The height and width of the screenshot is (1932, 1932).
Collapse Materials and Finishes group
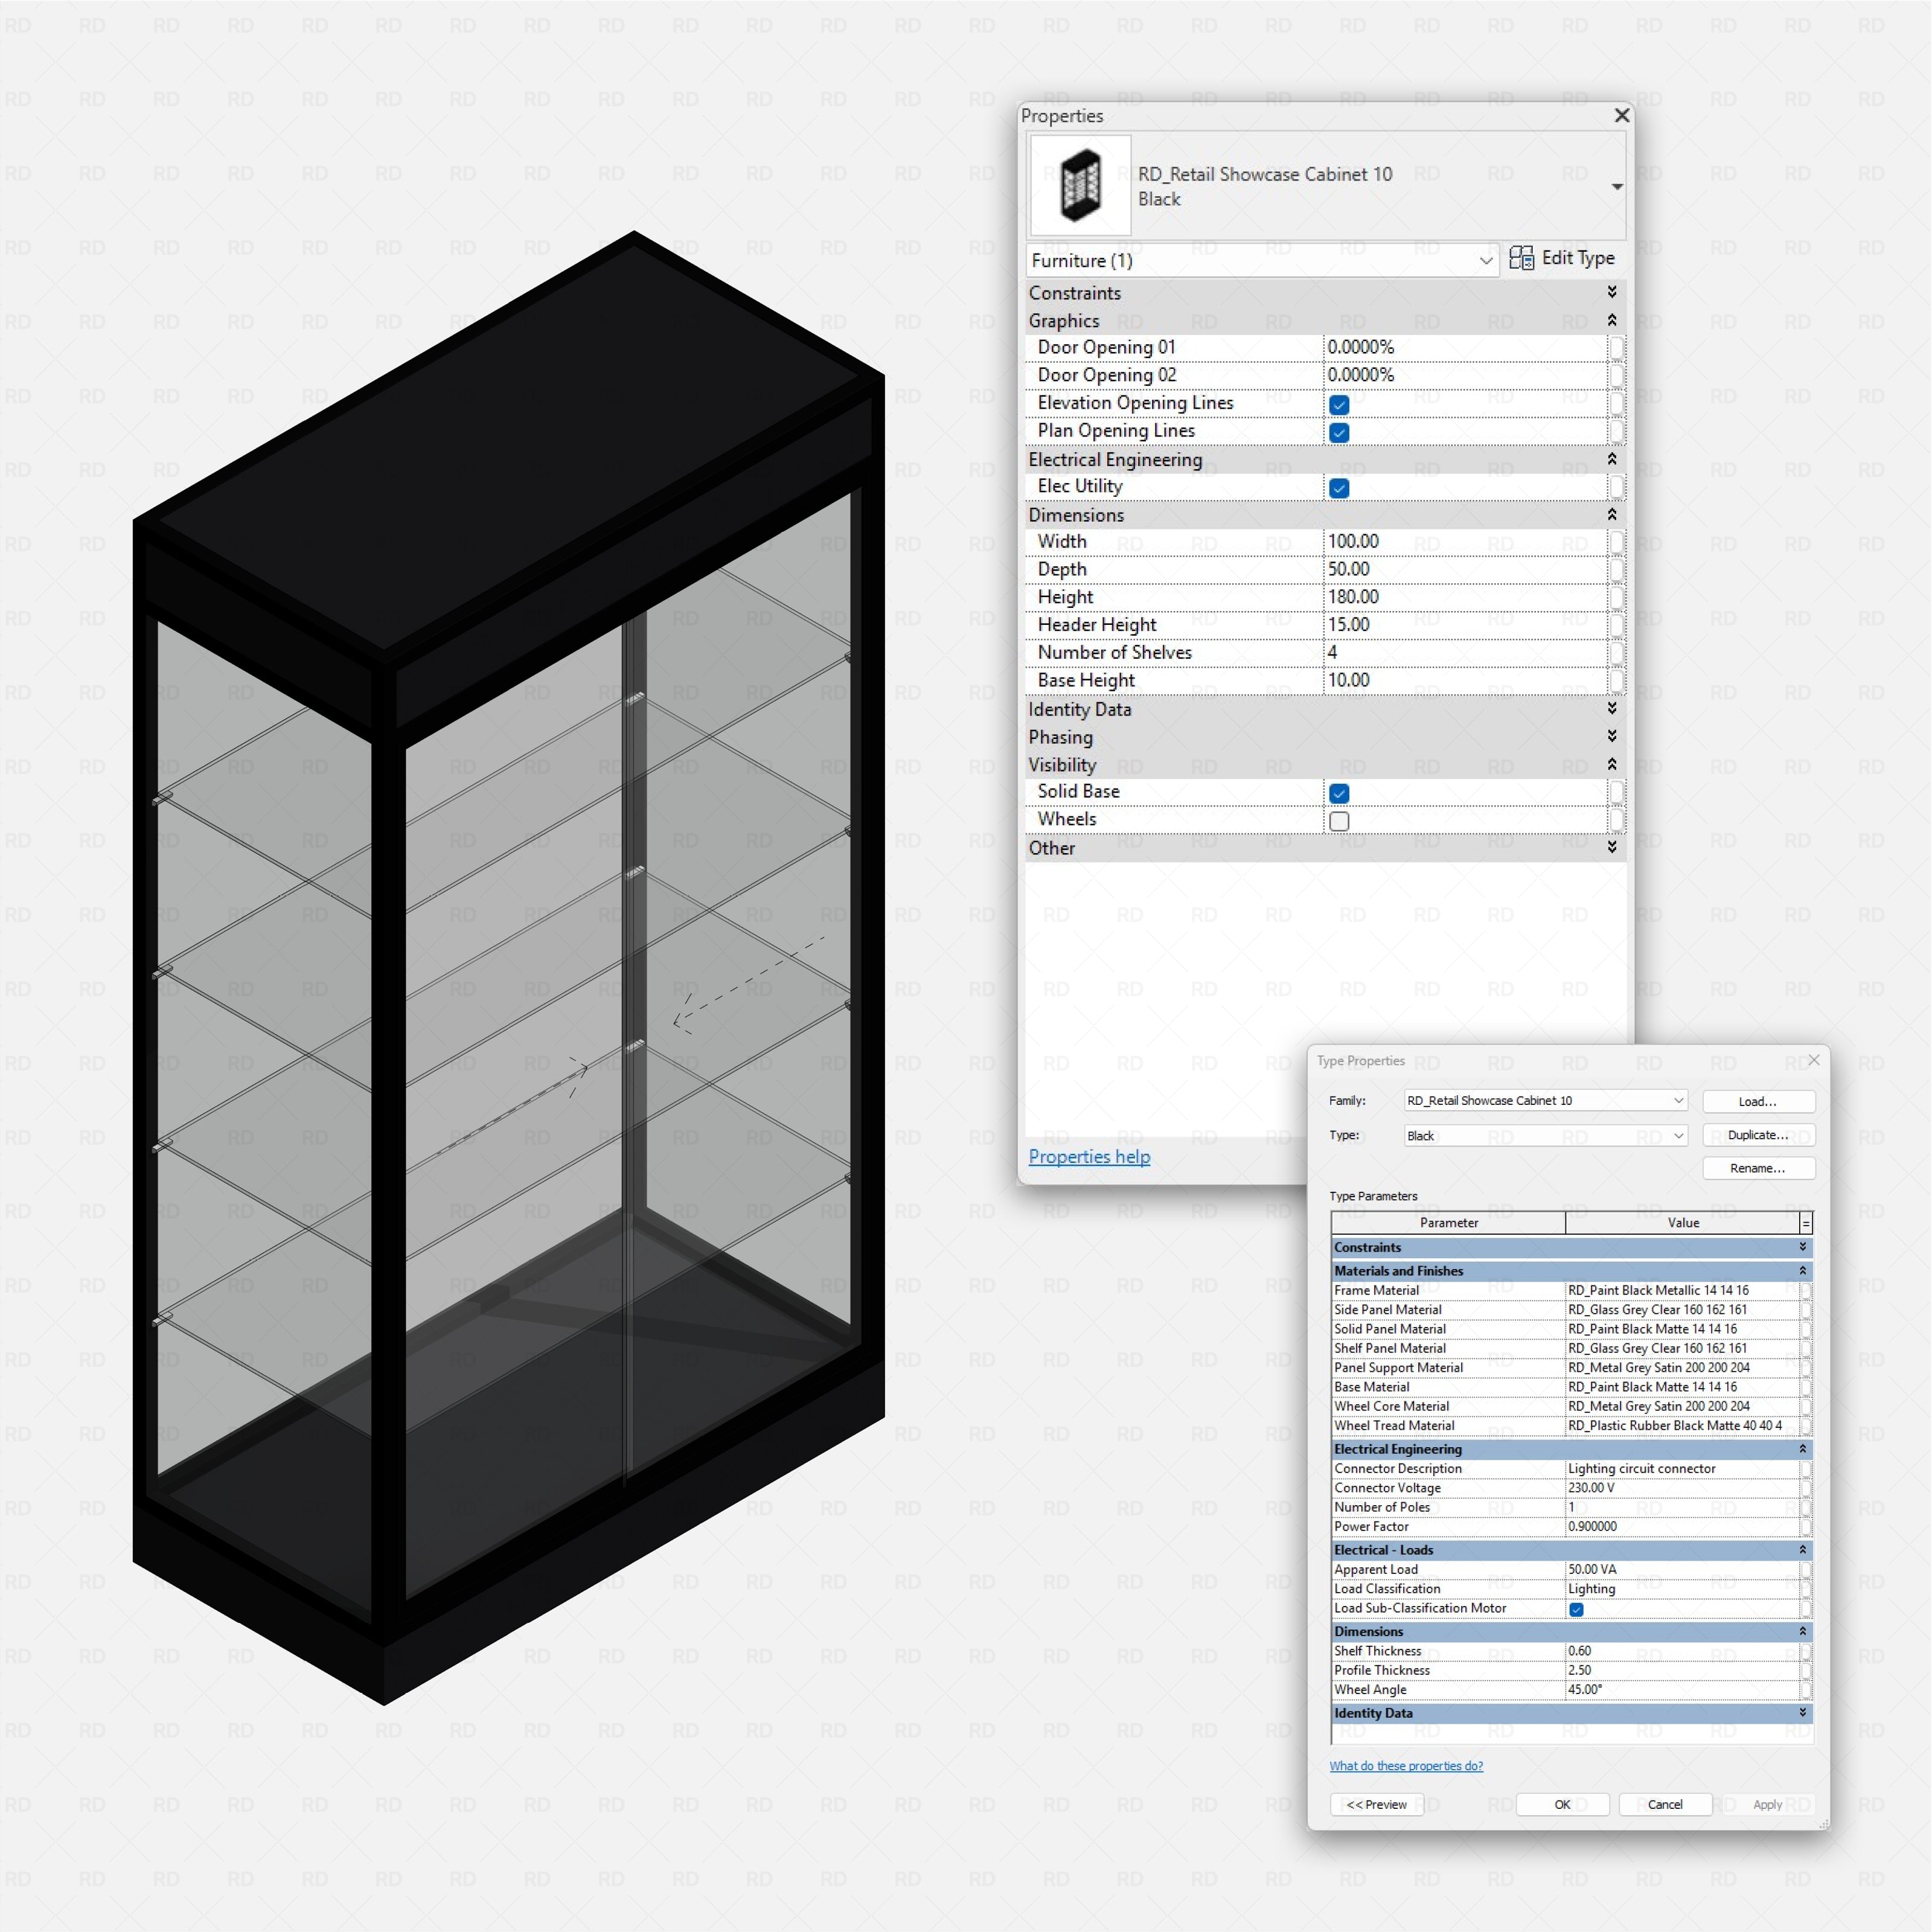click(1802, 1270)
